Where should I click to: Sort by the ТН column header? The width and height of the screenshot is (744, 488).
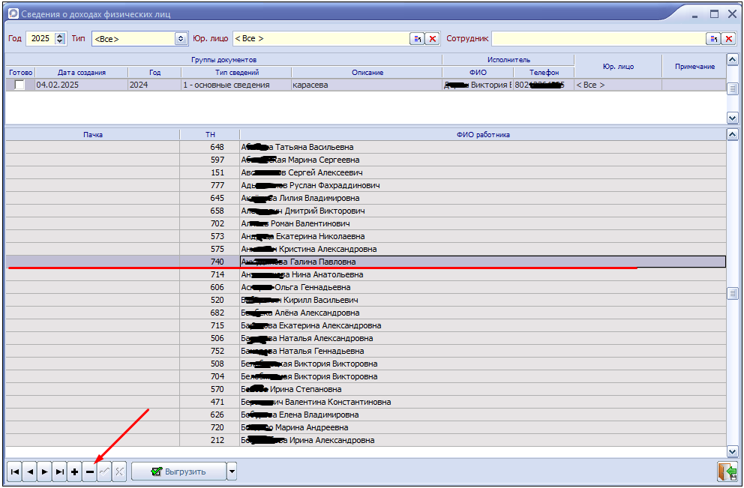(210, 134)
